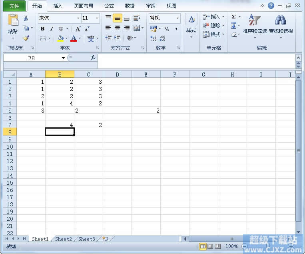Apply accounting number format
Screen dimensions: 305x254
coord(153,29)
